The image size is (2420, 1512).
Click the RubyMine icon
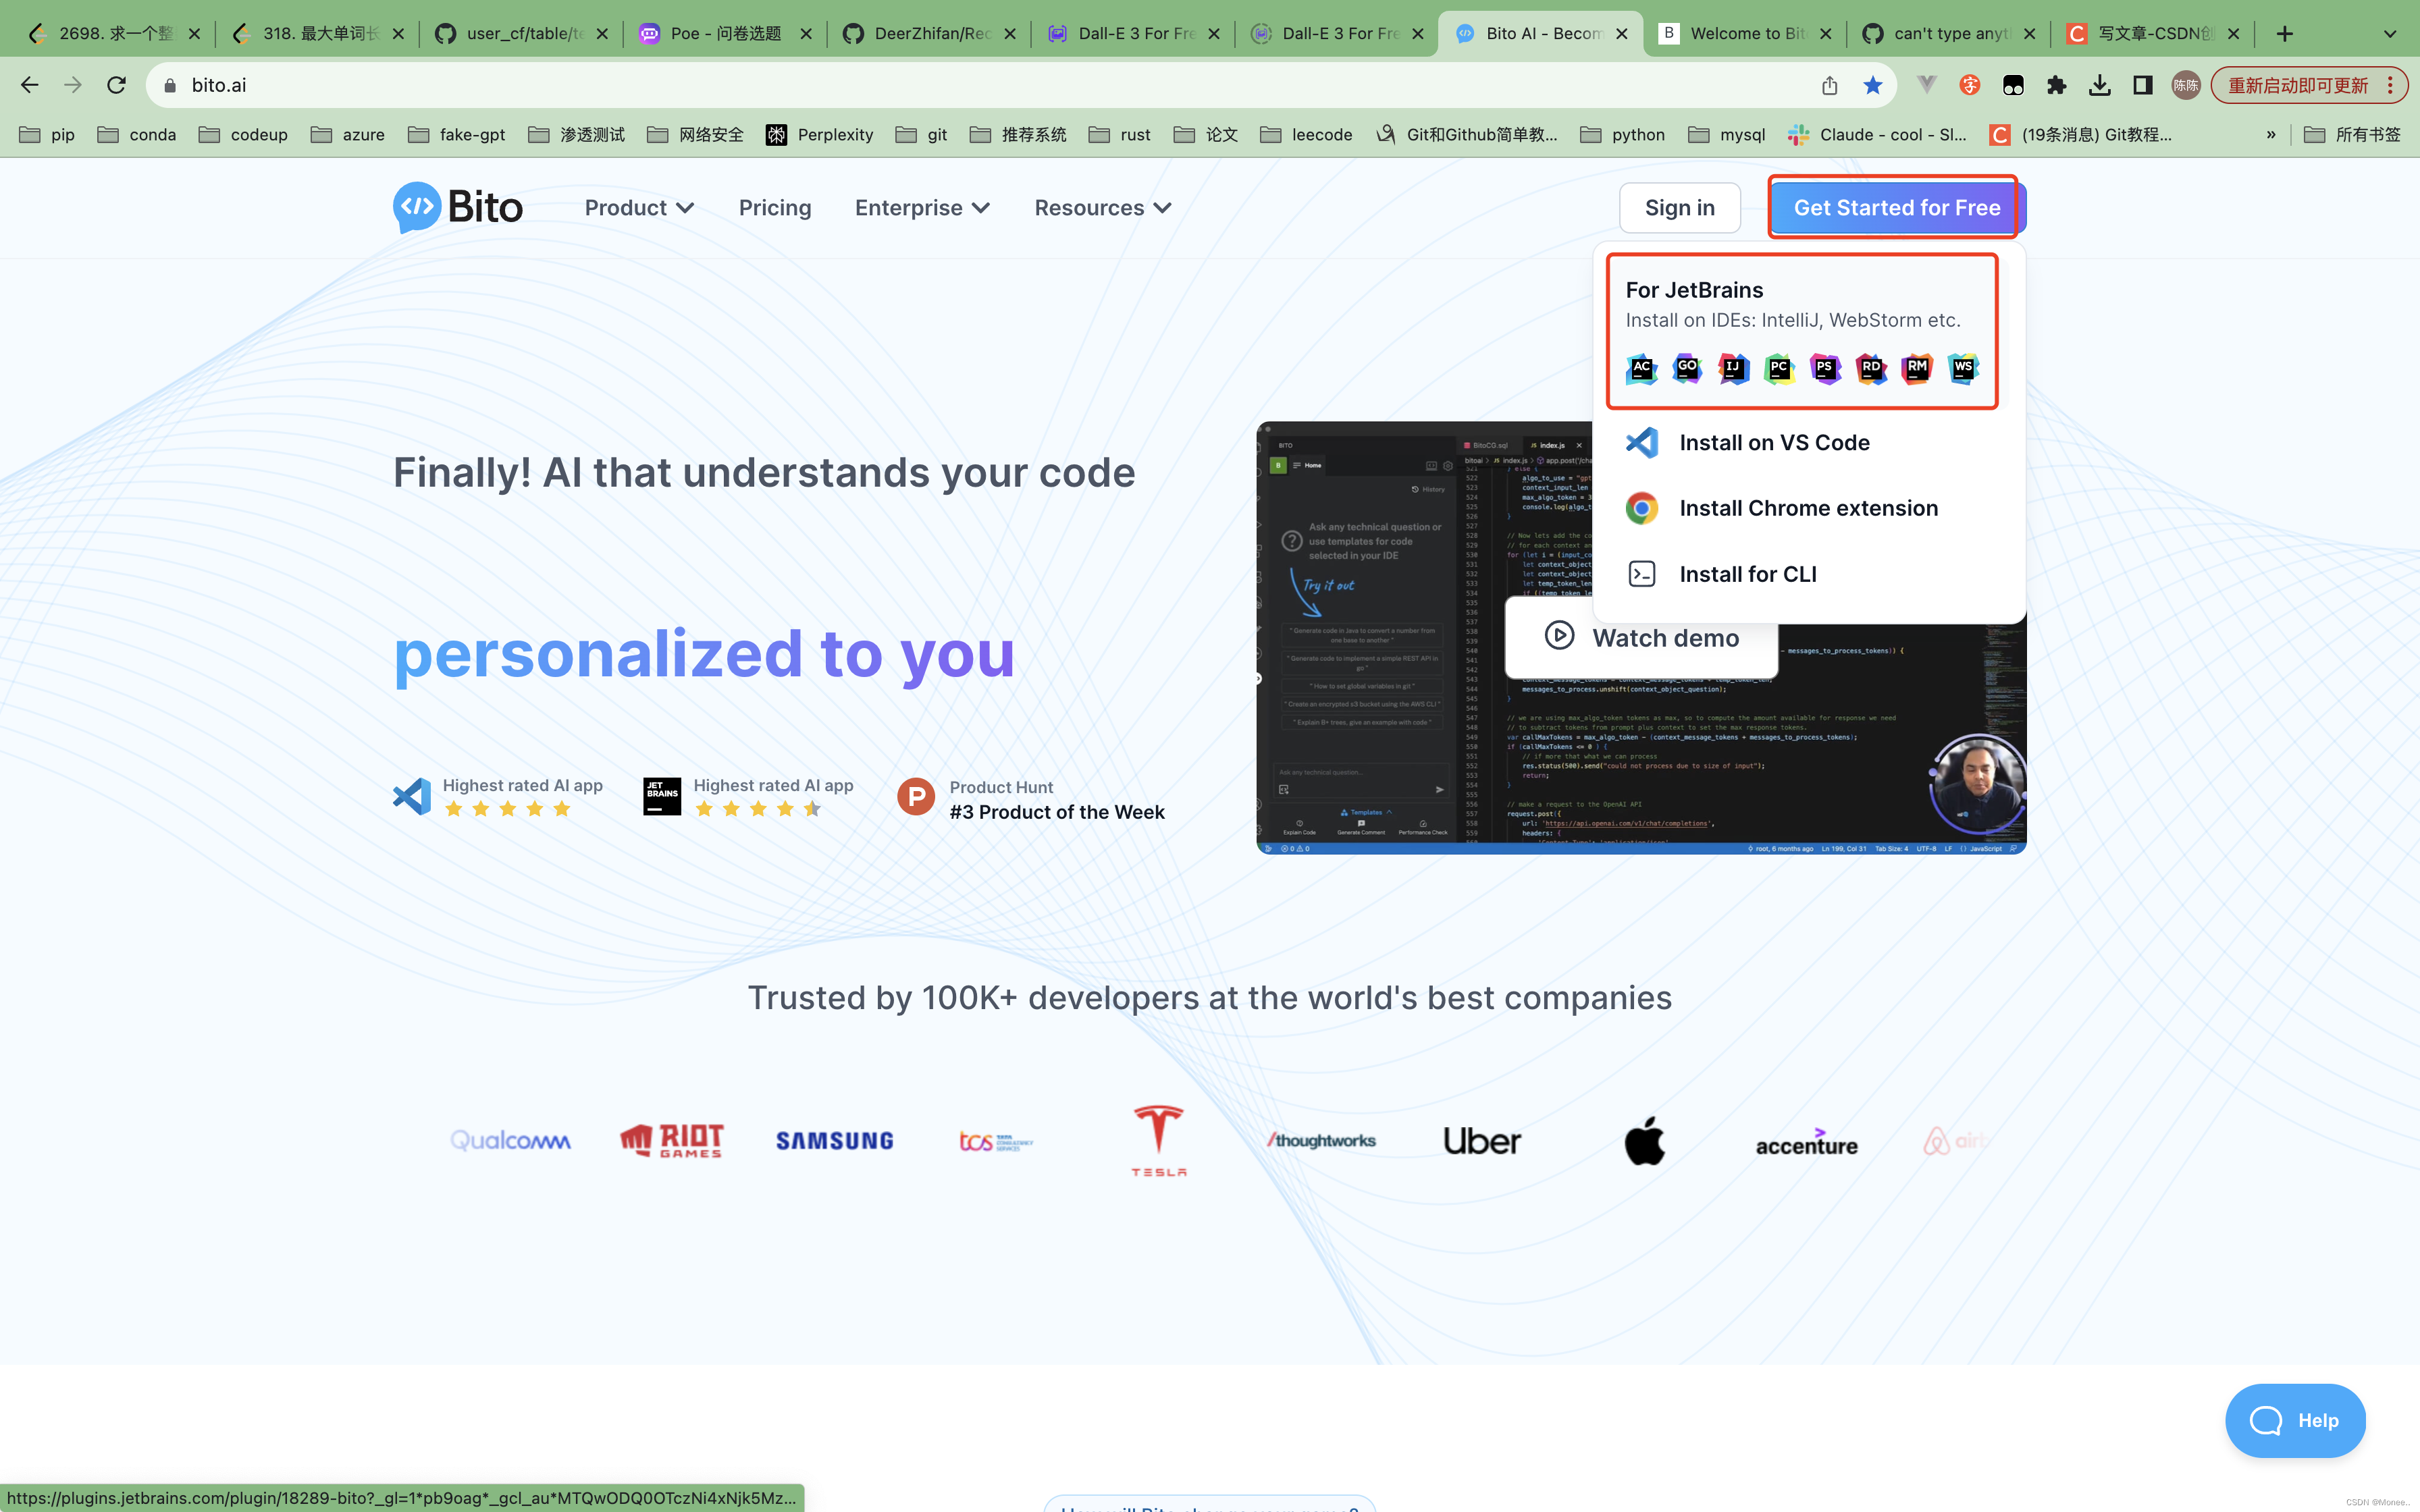pyautogui.click(x=1917, y=369)
